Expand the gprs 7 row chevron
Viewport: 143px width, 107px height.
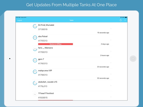(x=111, y=63)
